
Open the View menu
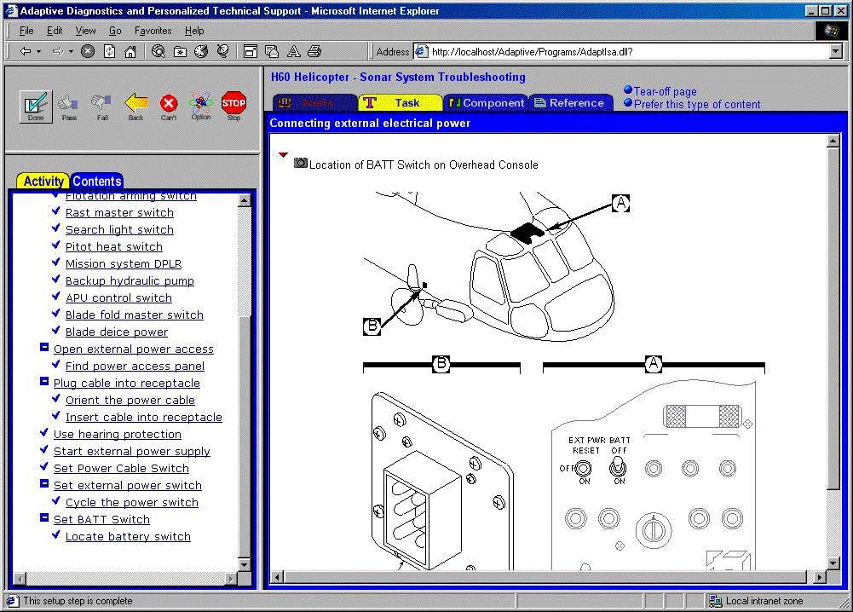pyautogui.click(x=85, y=31)
